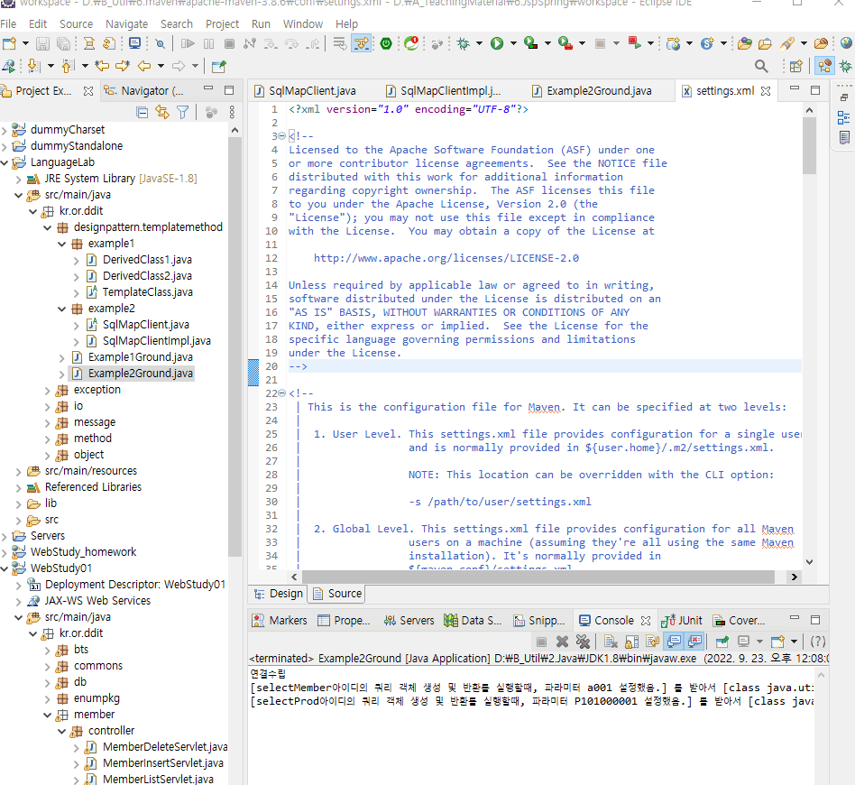This screenshot has width=855, height=785.
Task: Click the New Dynamic Web Project icon
Action: [x=673, y=43]
